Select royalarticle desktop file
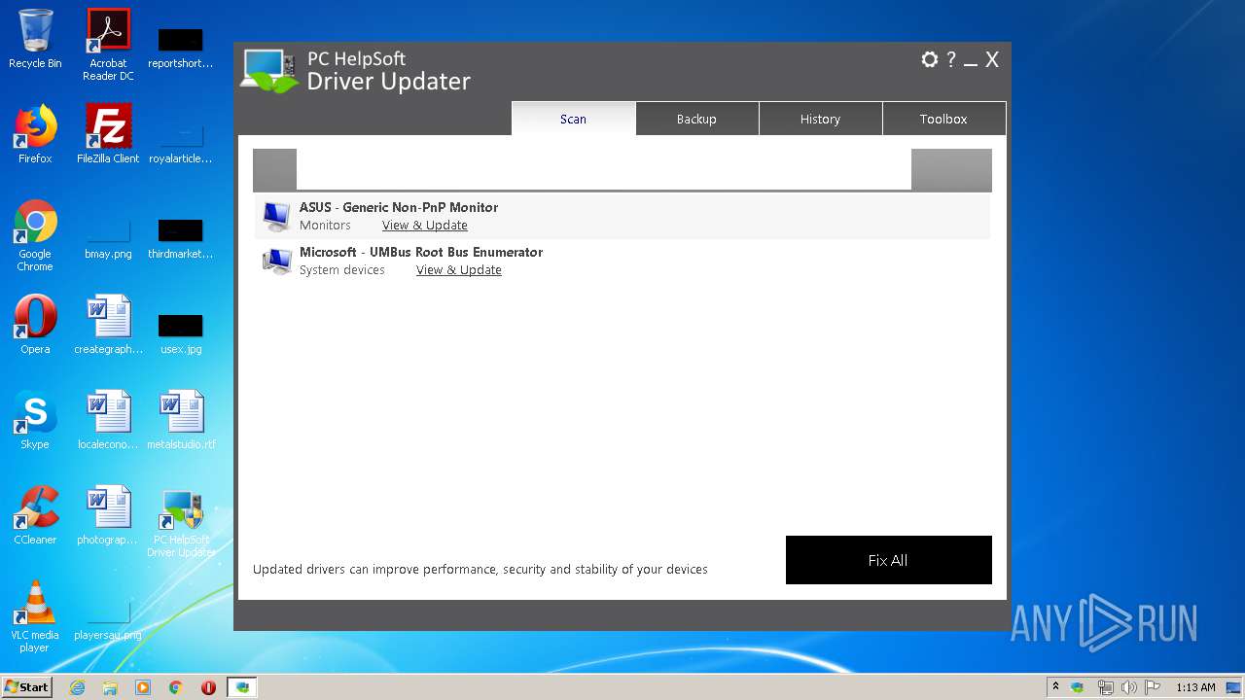The image size is (1245, 700). click(x=181, y=142)
